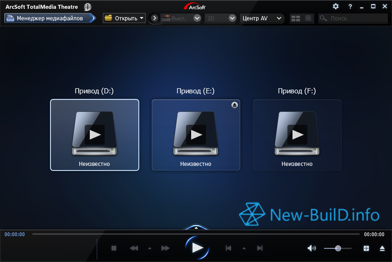Click the Next chapter button
392x262 pixels.
[x=260, y=248]
